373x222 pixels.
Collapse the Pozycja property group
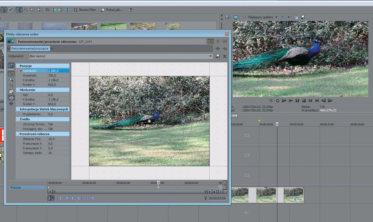17,66
